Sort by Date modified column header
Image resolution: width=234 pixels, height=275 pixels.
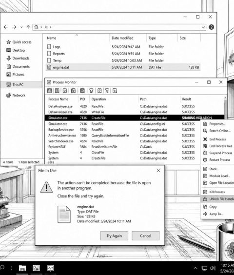click(x=122, y=38)
